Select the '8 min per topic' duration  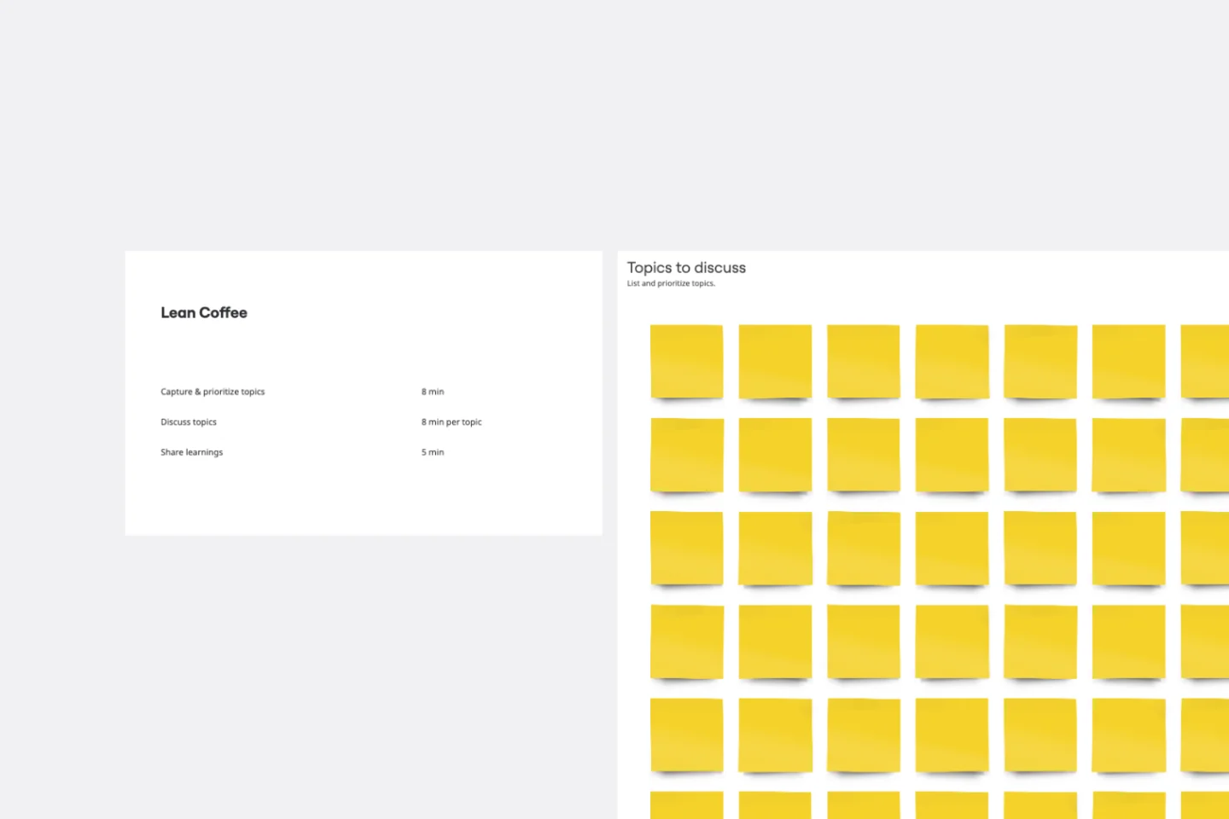coord(451,422)
